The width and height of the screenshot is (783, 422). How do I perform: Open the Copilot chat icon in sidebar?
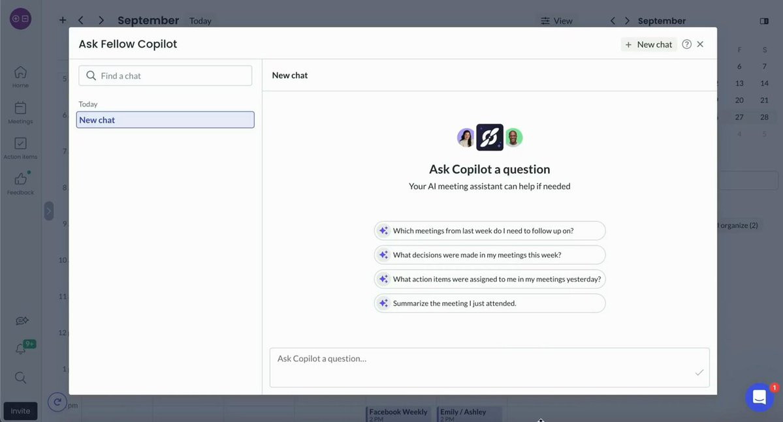pos(22,321)
